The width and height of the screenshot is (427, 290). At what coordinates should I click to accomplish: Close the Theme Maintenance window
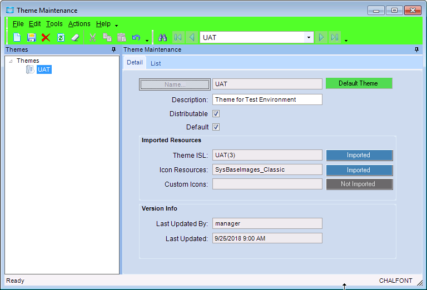(x=413, y=11)
